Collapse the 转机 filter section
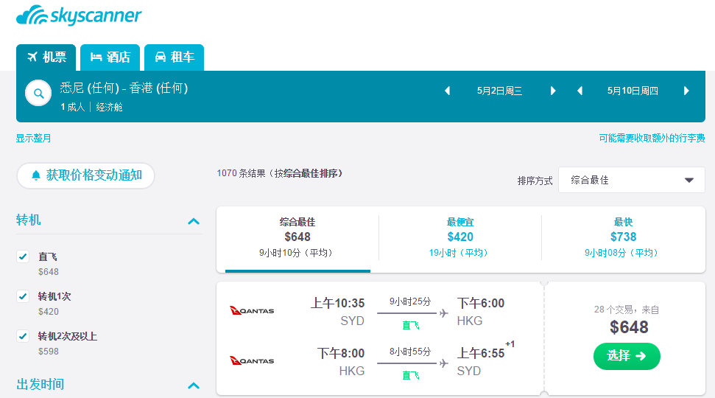Image resolution: width=715 pixels, height=398 pixels. click(194, 221)
